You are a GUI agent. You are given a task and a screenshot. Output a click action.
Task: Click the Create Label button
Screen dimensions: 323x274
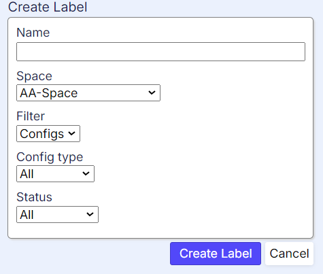tap(216, 254)
